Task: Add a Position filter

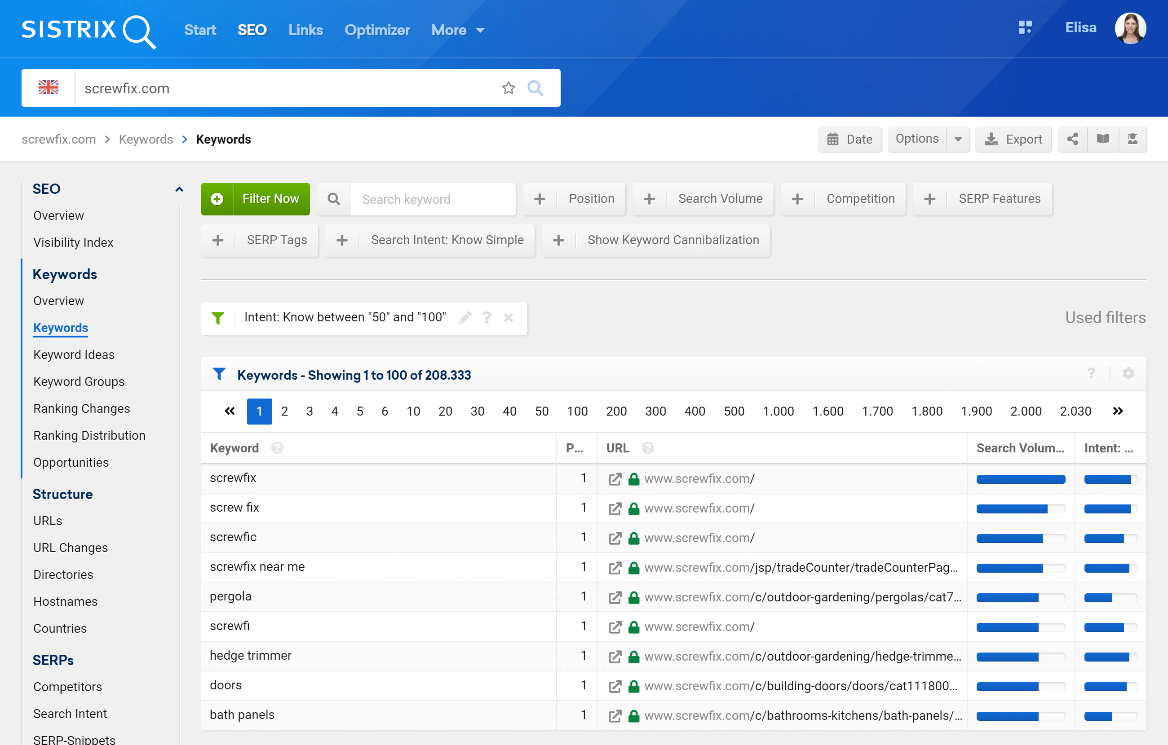Action: coord(574,199)
